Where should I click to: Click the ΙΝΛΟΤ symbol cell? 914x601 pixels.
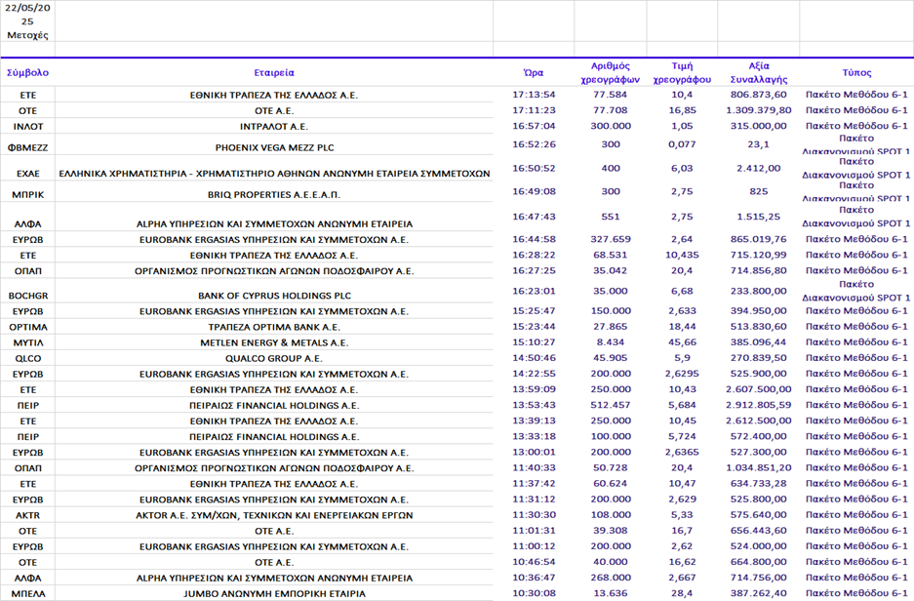tap(27, 127)
